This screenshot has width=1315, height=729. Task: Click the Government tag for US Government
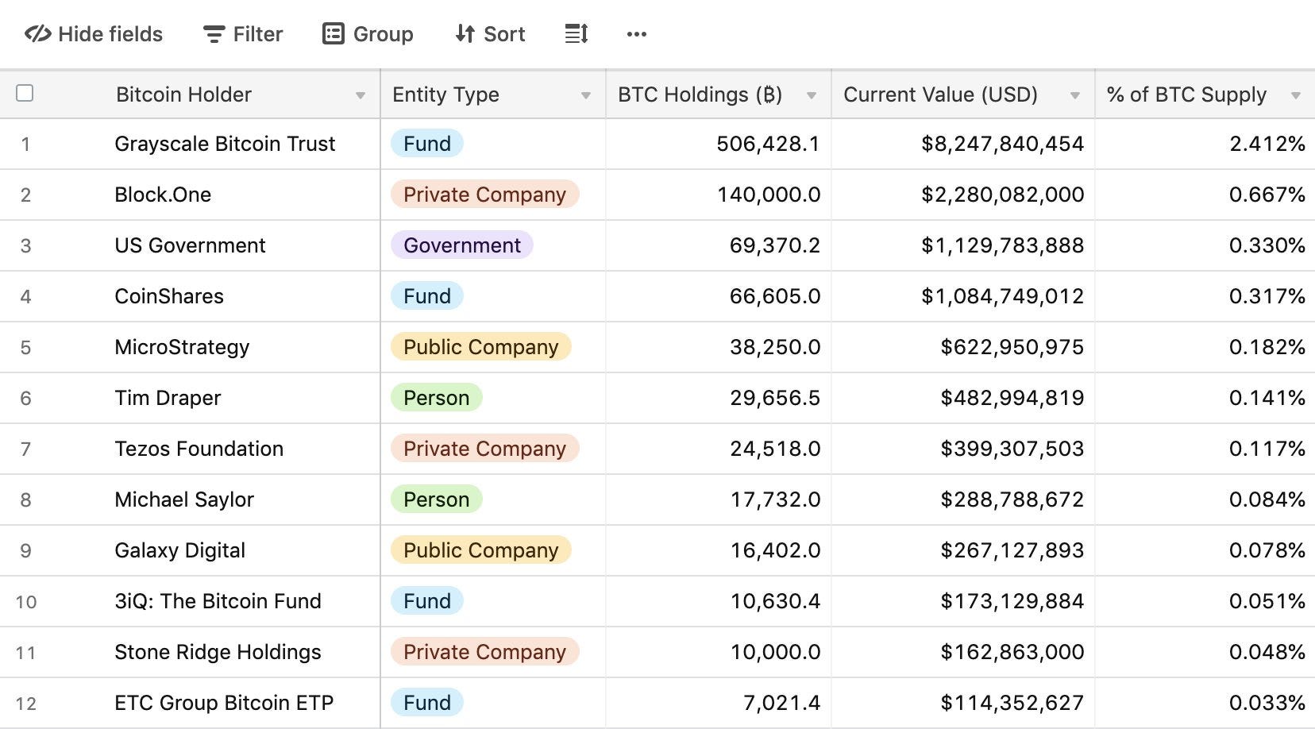click(462, 245)
